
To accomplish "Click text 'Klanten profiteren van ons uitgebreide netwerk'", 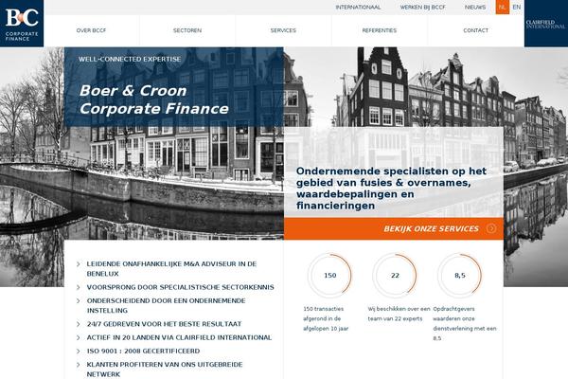I will click(165, 370).
